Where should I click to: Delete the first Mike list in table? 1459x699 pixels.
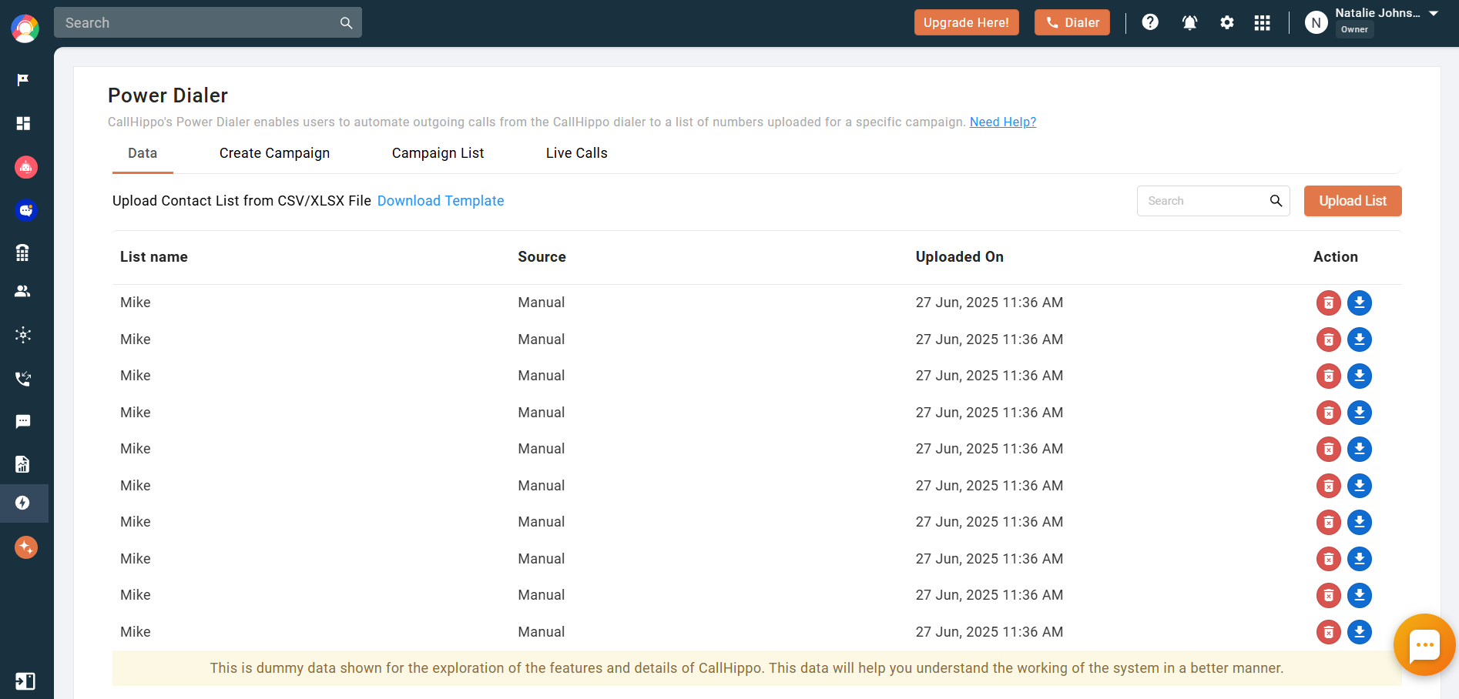point(1329,303)
